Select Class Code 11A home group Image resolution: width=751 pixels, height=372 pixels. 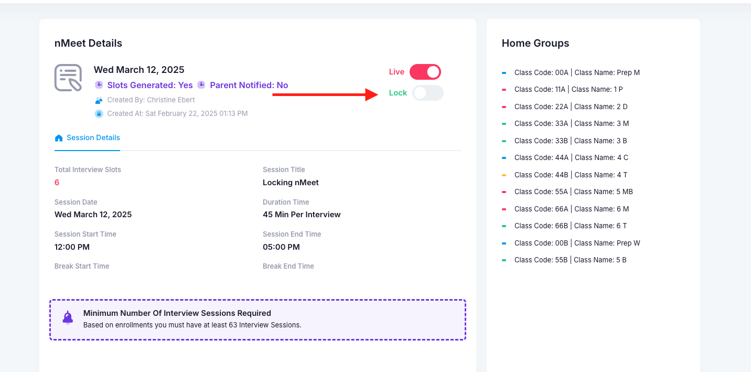coord(568,90)
